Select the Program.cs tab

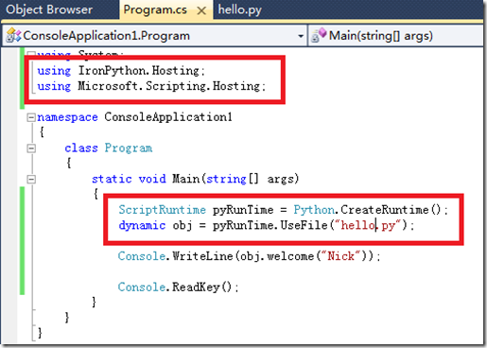click(155, 9)
